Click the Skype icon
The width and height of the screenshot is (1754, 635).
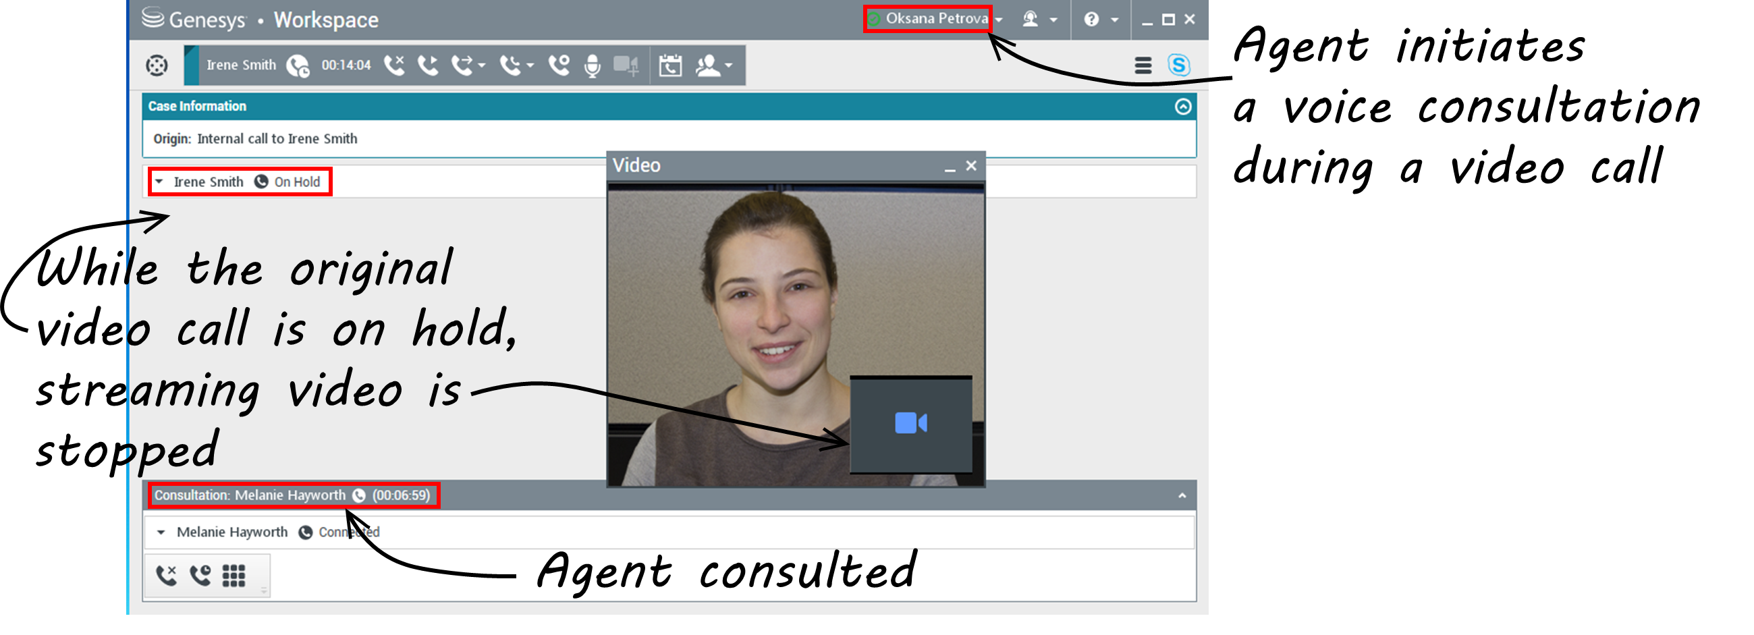tap(1178, 65)
